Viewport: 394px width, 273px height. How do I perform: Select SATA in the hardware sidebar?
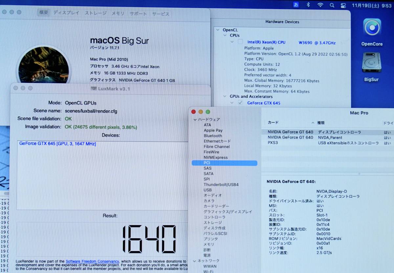(208, 173)
